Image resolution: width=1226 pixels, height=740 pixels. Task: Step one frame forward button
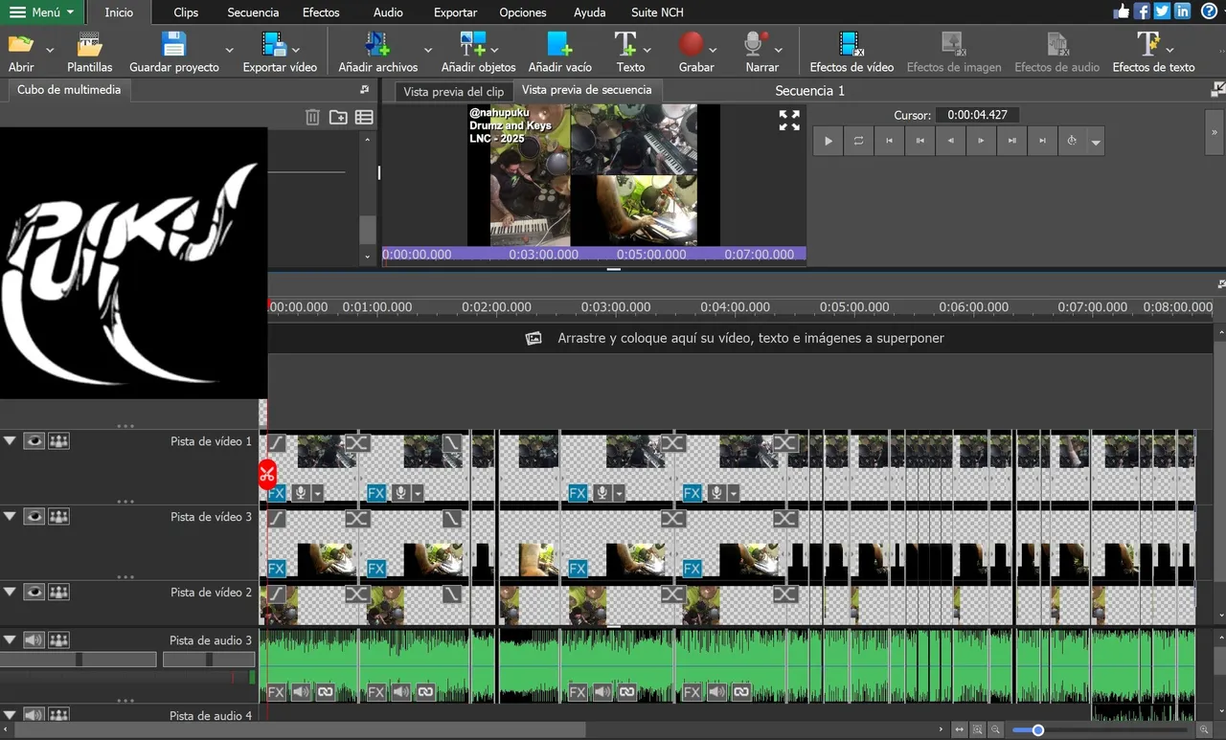point(981,141)
